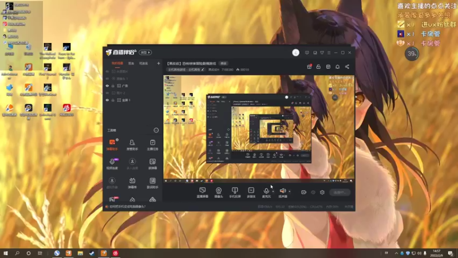
Task: Click the user avatar in the title bar
Action: pyautogui.click(x=295, y=53)
